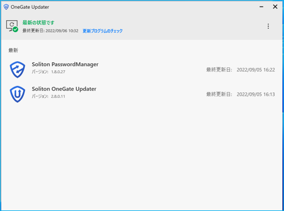Viewport: 284px width, 211px height.
Task: Click the date 2022/09/05 16:13
Action: pyautogui.click(x=256, y=95)
